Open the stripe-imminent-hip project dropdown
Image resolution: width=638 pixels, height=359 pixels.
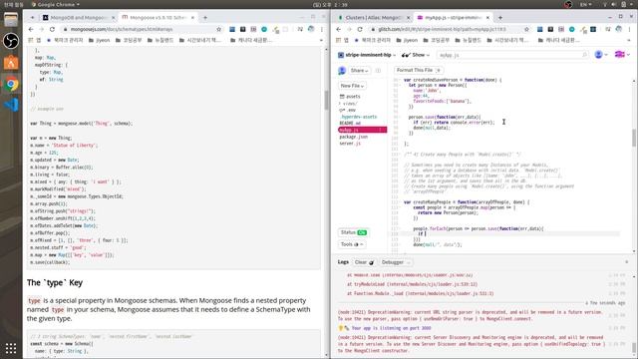coord(367,55)
